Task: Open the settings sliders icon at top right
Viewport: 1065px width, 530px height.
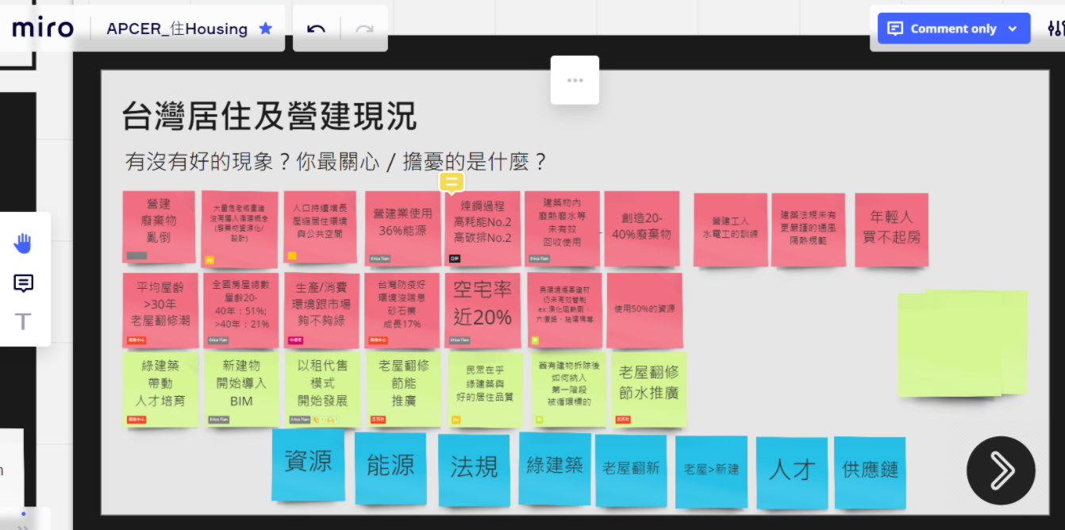Action: point(1055,29)
